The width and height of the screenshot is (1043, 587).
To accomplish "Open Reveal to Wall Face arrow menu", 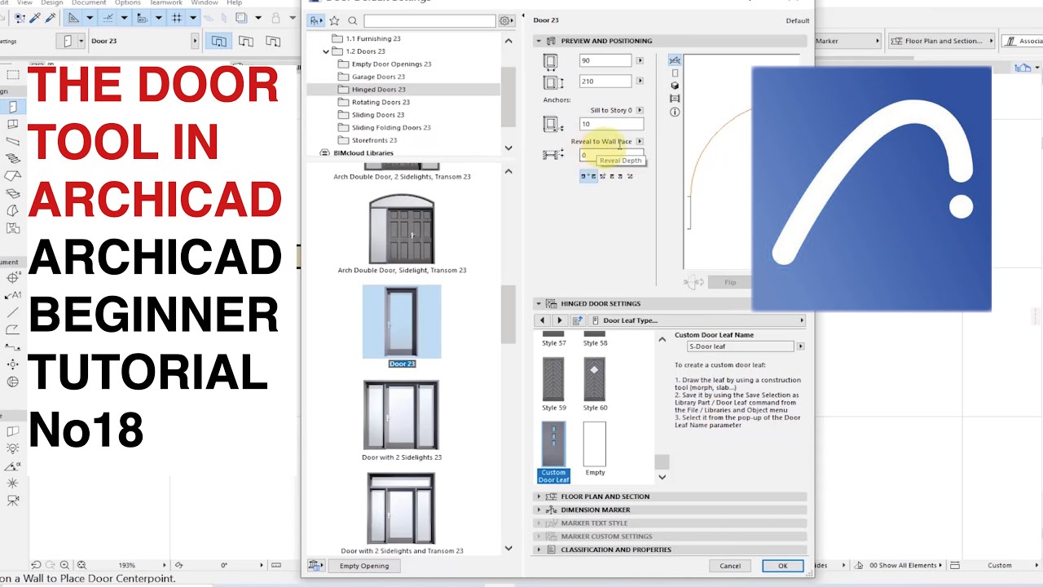I will 640,141.
